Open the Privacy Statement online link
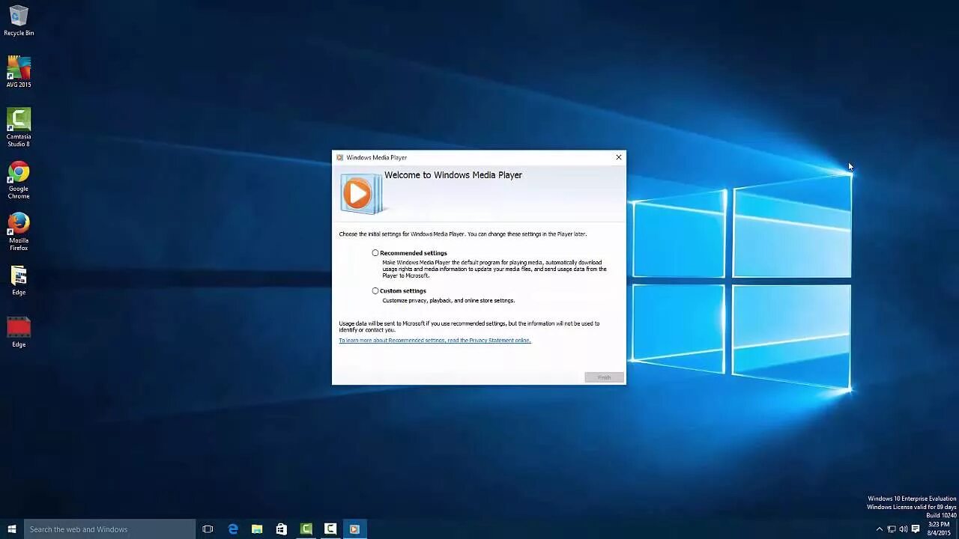 [435, 341]
